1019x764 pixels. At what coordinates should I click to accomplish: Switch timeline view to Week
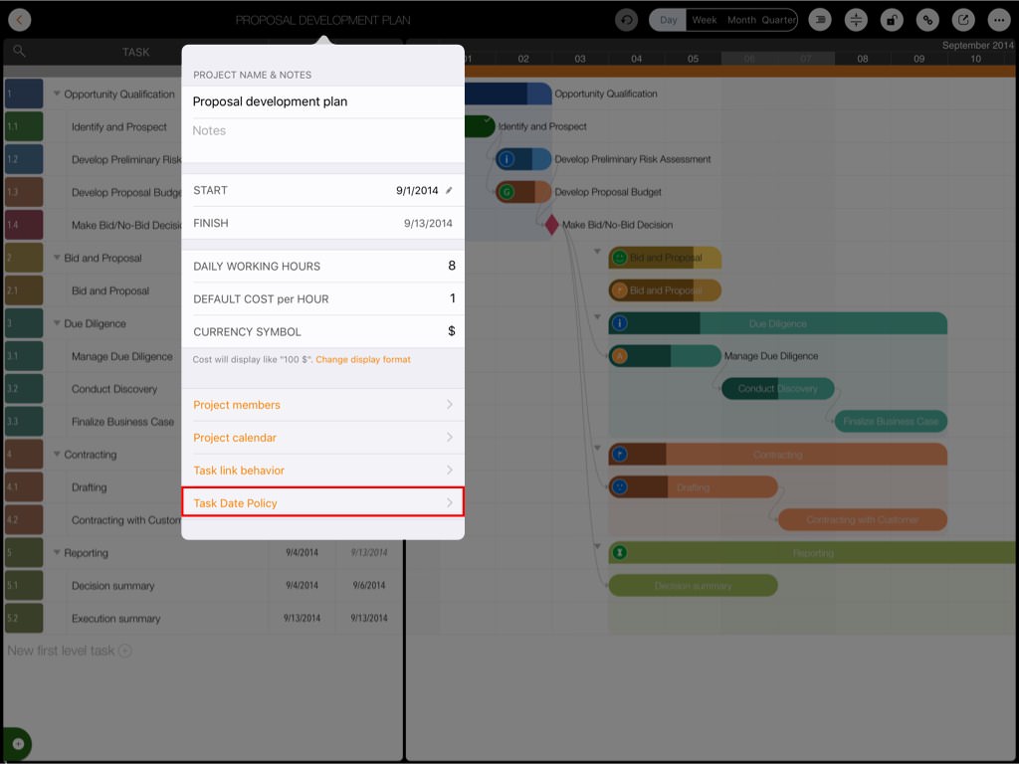[x=705, y=20]
